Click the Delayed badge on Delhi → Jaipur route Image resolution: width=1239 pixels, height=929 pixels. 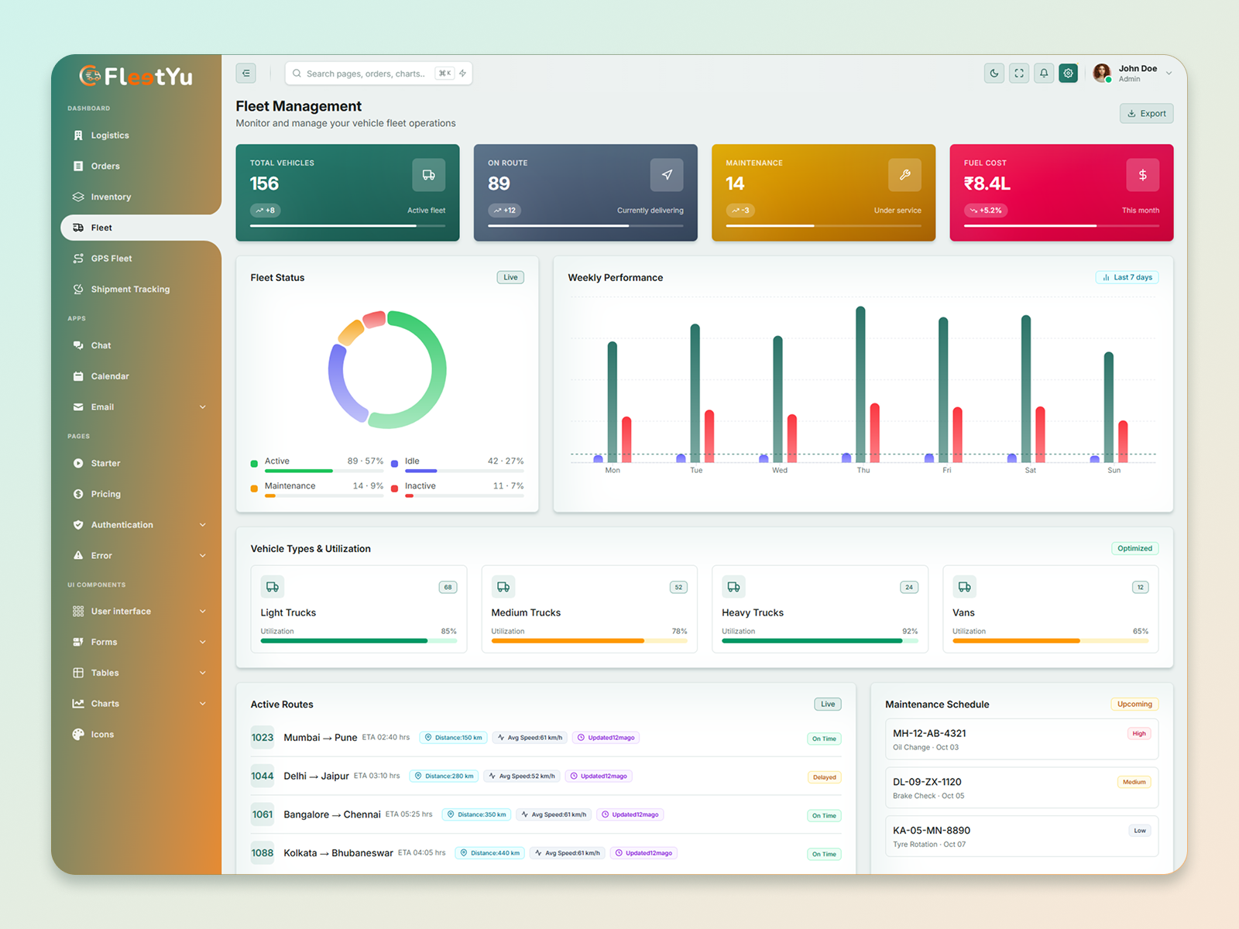coord(824,777)
